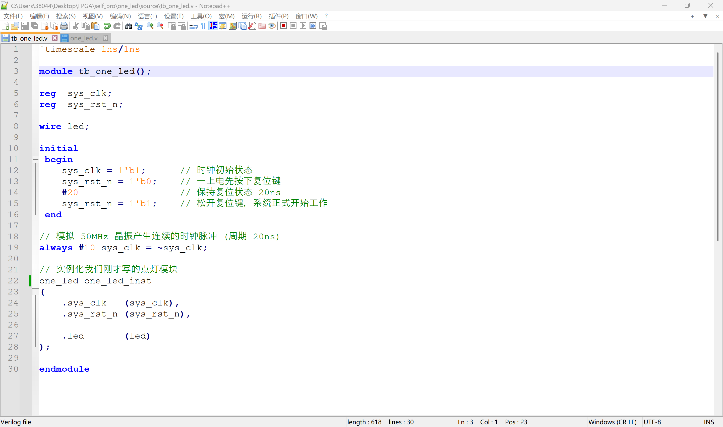Viewport: 723px width, 427px height.
Task: Toggle the indent guide button
Action: coord(213,26)
